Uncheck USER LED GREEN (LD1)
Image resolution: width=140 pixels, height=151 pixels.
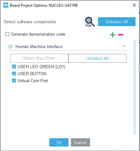point(14,67)
